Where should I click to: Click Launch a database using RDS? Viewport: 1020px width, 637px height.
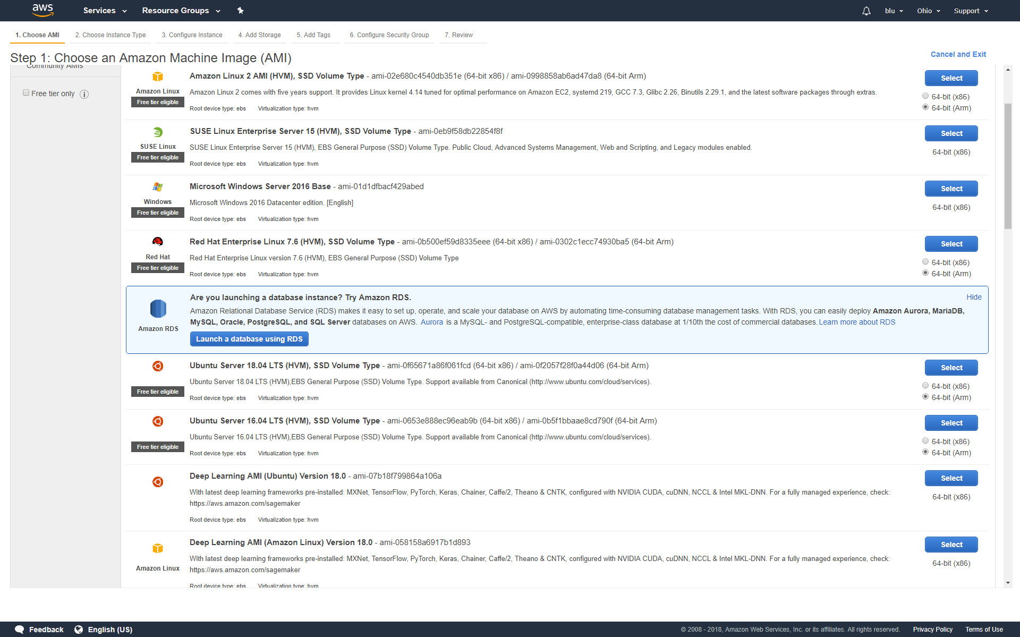249,339
